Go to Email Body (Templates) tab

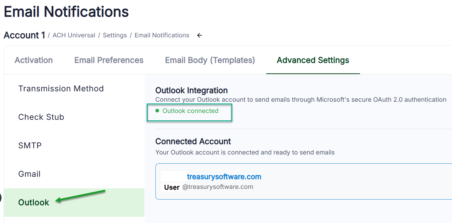click(210, 60)
